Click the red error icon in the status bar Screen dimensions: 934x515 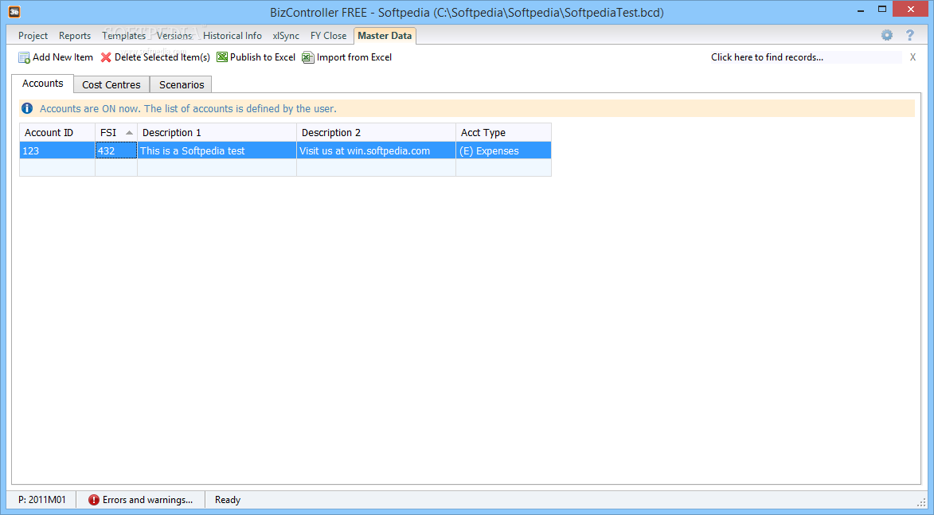click(93, 500)
